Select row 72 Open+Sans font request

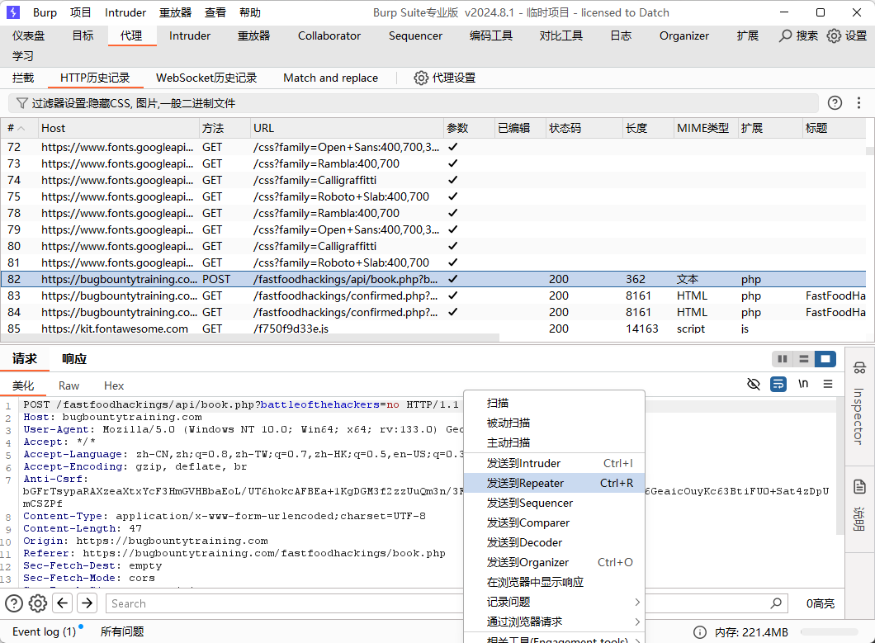(x=433, y=148)
